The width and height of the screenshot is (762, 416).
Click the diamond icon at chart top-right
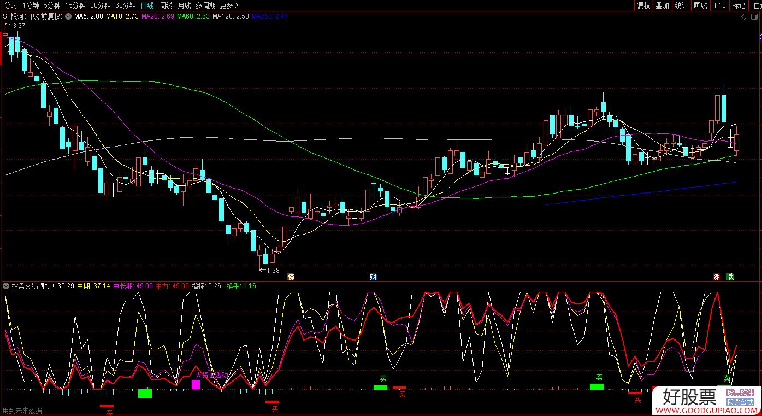pyautogui.click(x=743, y=17)
